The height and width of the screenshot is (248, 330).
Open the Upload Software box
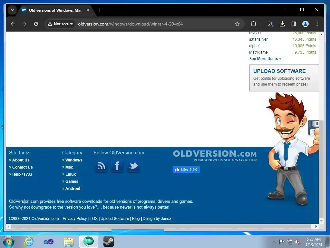pyautogui.click(x=284, y=78)
